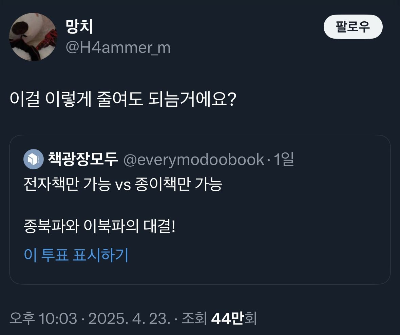The height and width of the screenshot is (335, 400).
Task: Open the 이 투표 표시하기 link
Action: 76,255
